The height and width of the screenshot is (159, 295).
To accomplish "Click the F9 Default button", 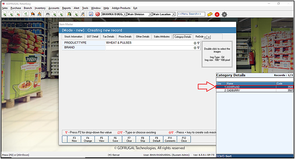I will (x=157, y=139).
